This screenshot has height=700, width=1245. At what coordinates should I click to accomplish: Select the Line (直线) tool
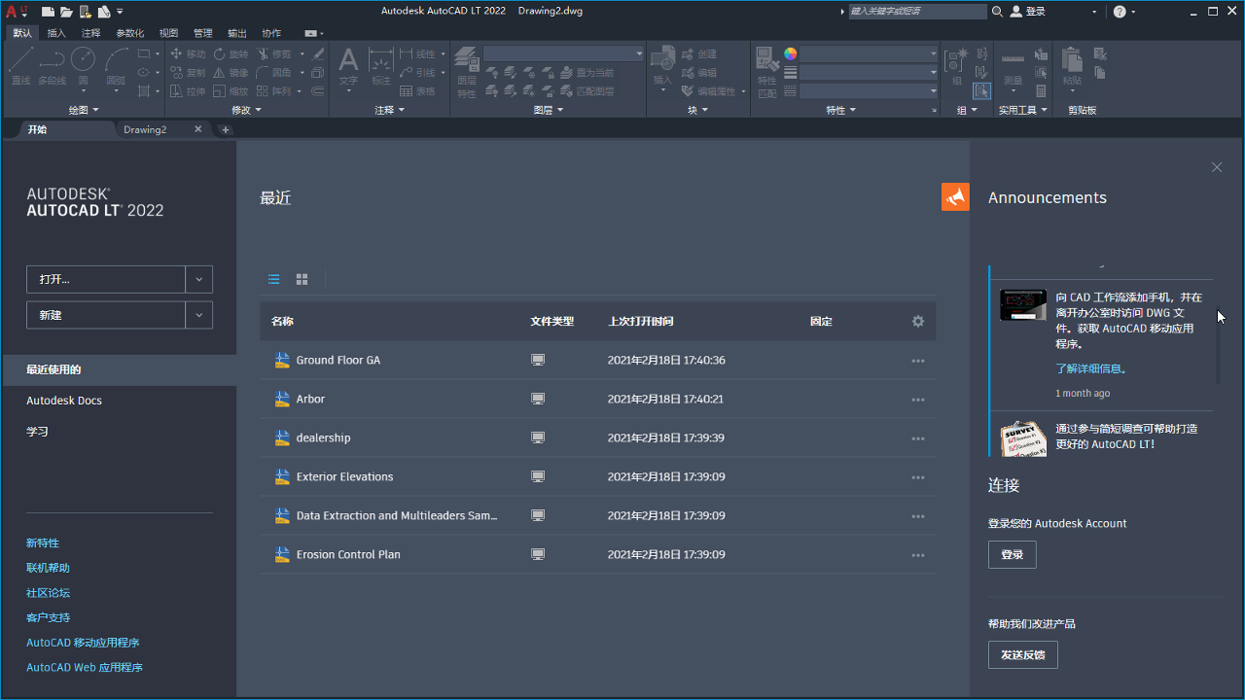click(20, 66)
